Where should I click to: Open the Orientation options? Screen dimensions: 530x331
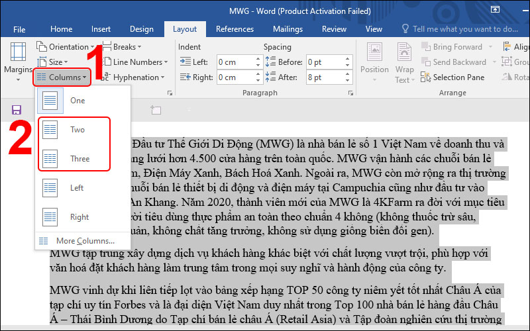point(65,46)
